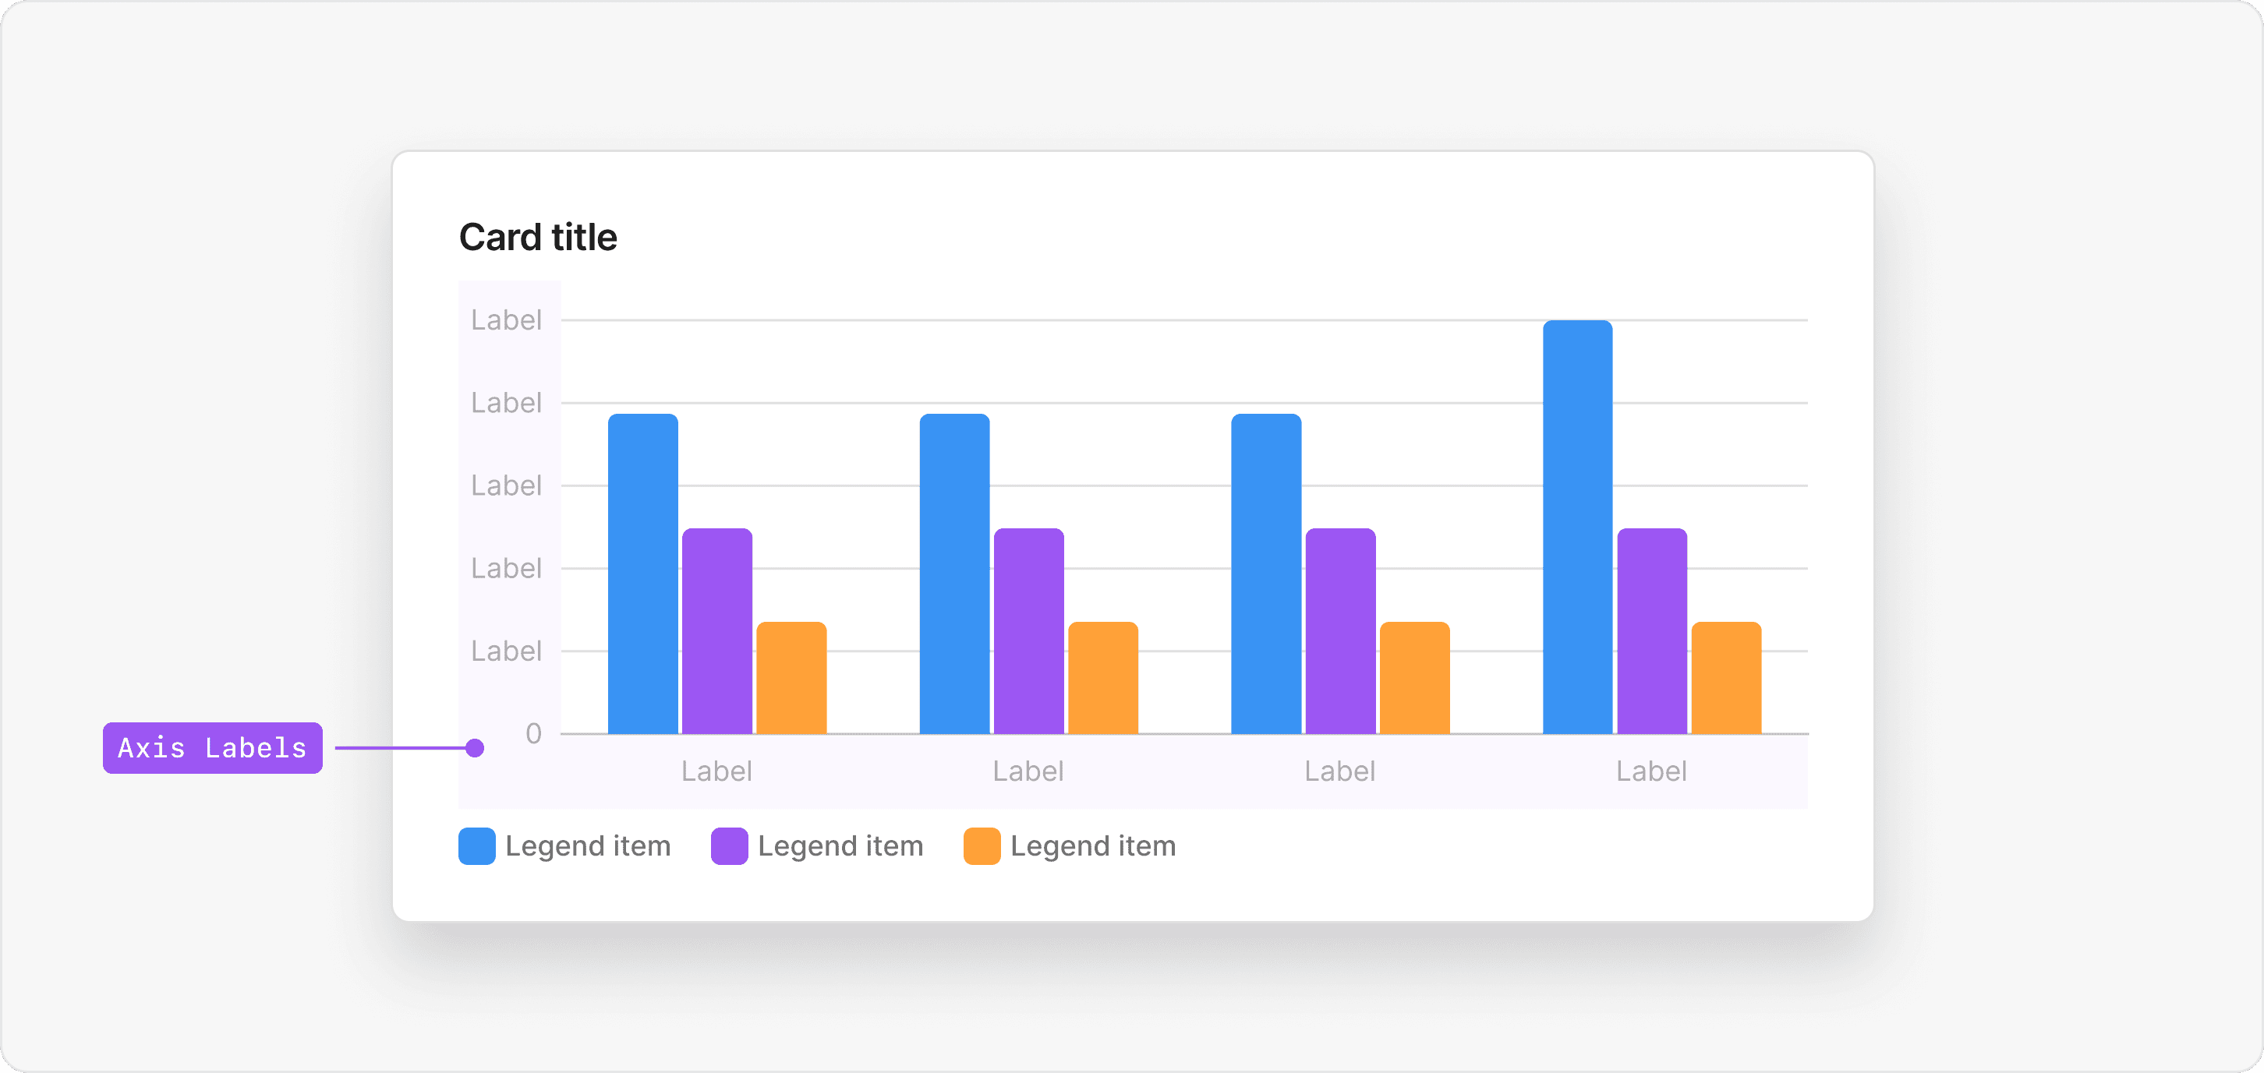Click the purple connector dot near the axis
Image resolution: width=2264 pixels, height=1073 pixels.
pyautogui.click(x=476, y=748)
